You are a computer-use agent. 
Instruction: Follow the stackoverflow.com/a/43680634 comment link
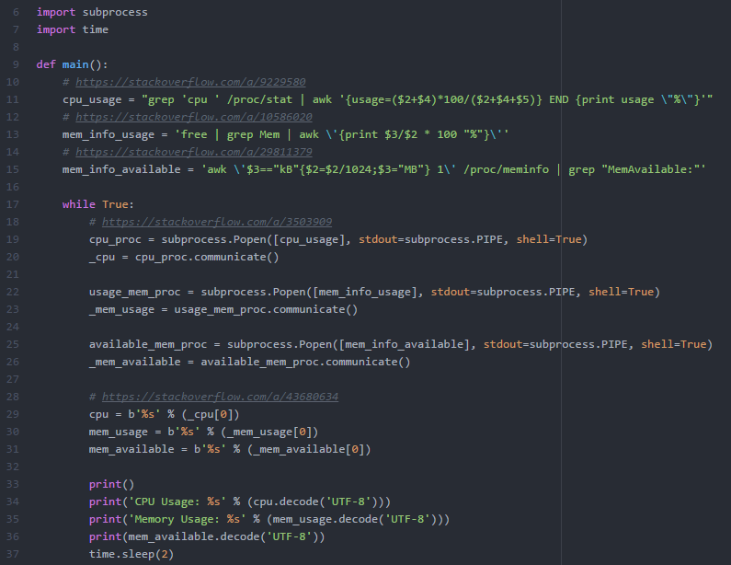221,398
